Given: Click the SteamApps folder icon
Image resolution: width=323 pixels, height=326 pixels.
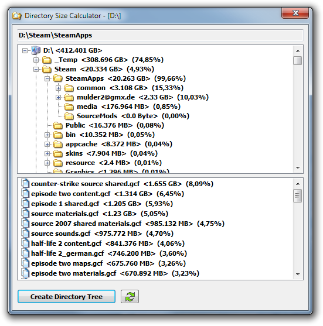Looking at the screenshot, I should tap(58, 79).
